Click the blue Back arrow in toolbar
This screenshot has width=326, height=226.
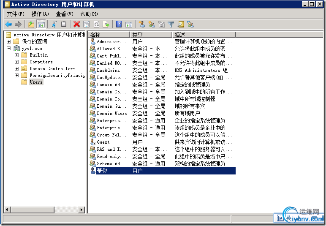click(8, 25)
